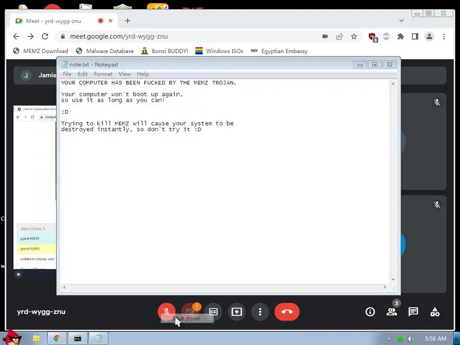This screenshot has width=460, height=345.
Task: Go back with the browser back arrow
Action: [x=16, y=36]
